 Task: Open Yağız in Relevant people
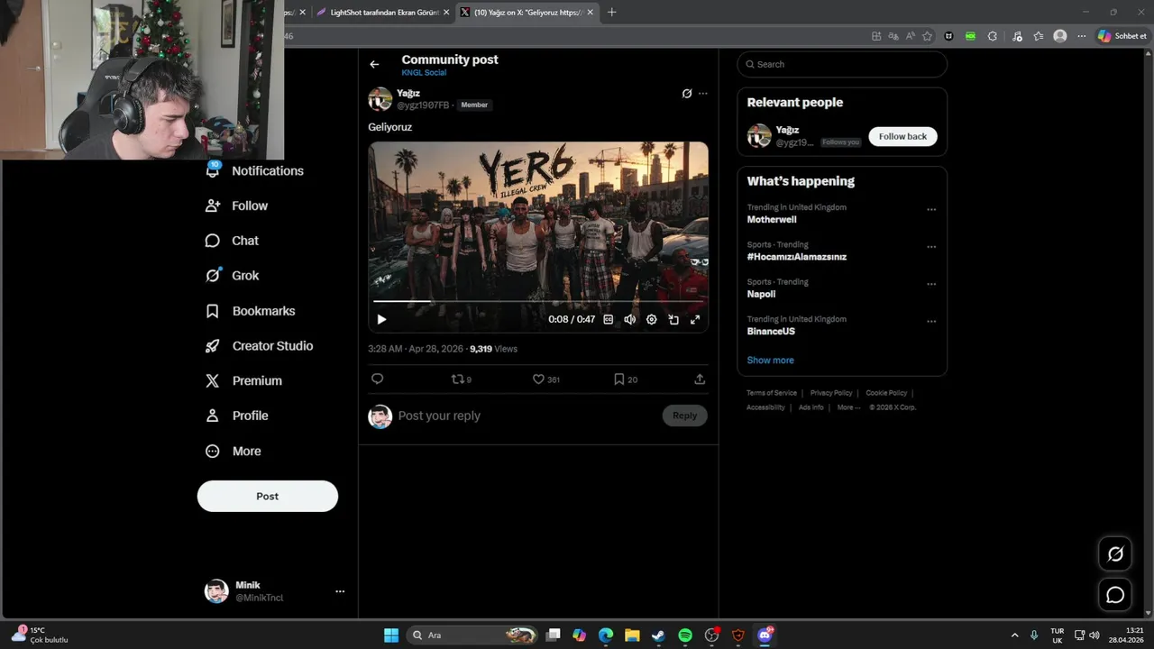(788, 130)
